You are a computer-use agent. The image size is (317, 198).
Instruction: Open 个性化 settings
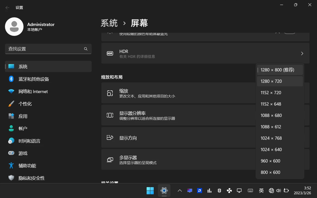(x=48, y=104)
